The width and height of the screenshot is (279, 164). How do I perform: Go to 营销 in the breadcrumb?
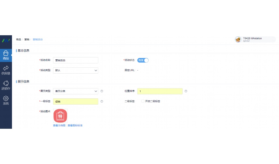[27, 40]
